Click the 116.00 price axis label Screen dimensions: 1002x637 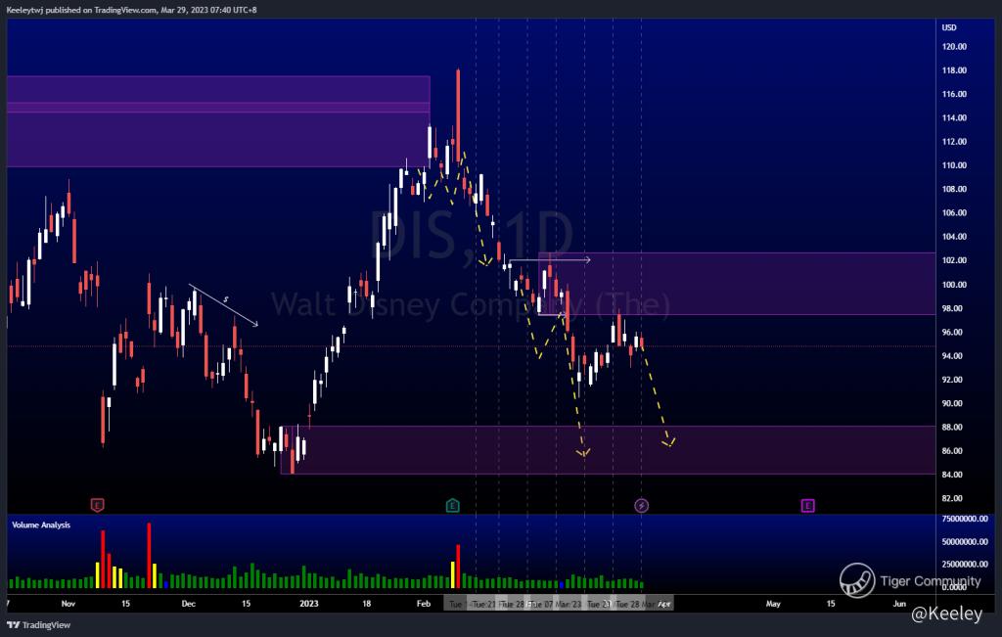coord(954,94)
